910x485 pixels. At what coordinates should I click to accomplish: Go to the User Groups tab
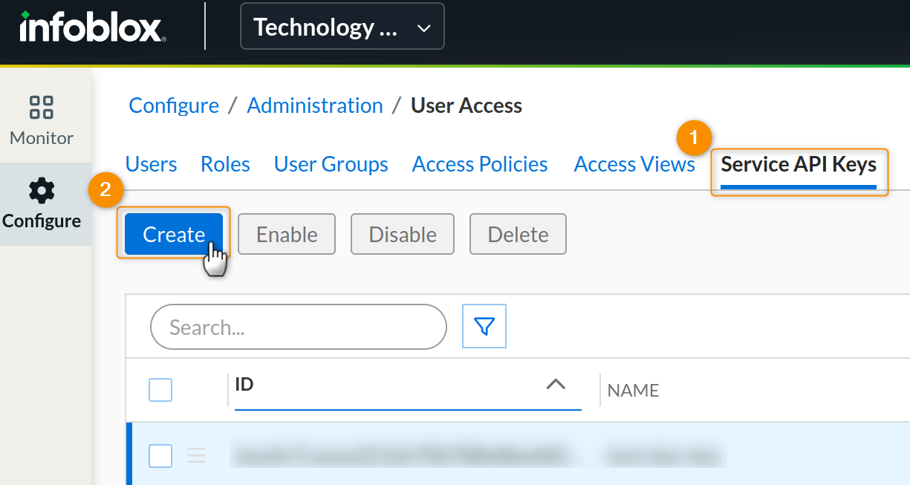point(331,164)
